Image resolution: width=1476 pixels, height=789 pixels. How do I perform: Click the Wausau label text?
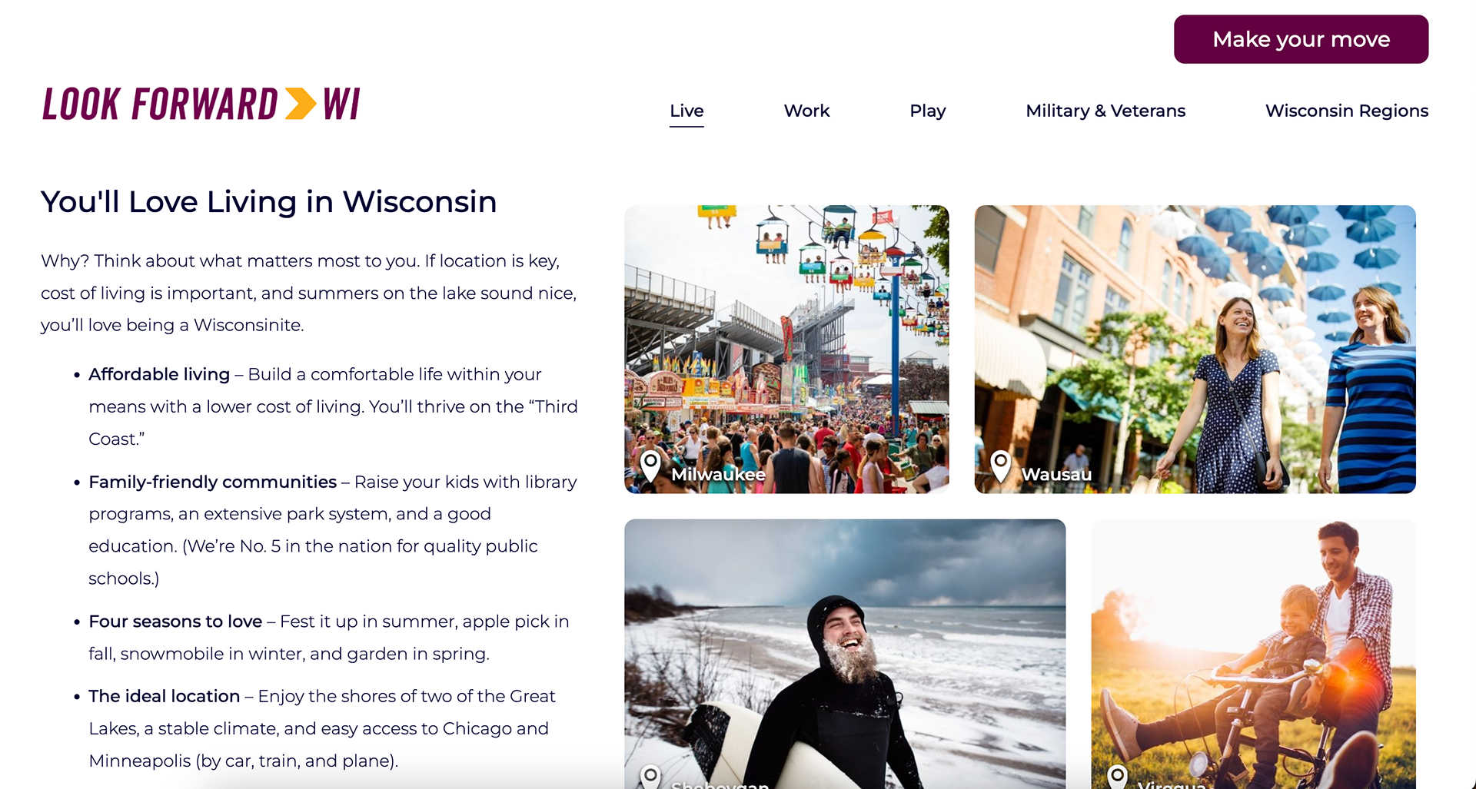[x=1056, y=474]
